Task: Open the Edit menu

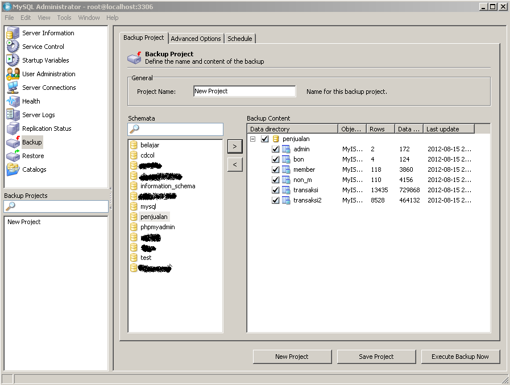Action: [x=26, y=18]
